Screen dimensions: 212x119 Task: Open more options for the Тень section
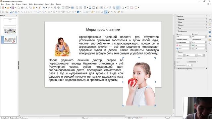206,28
